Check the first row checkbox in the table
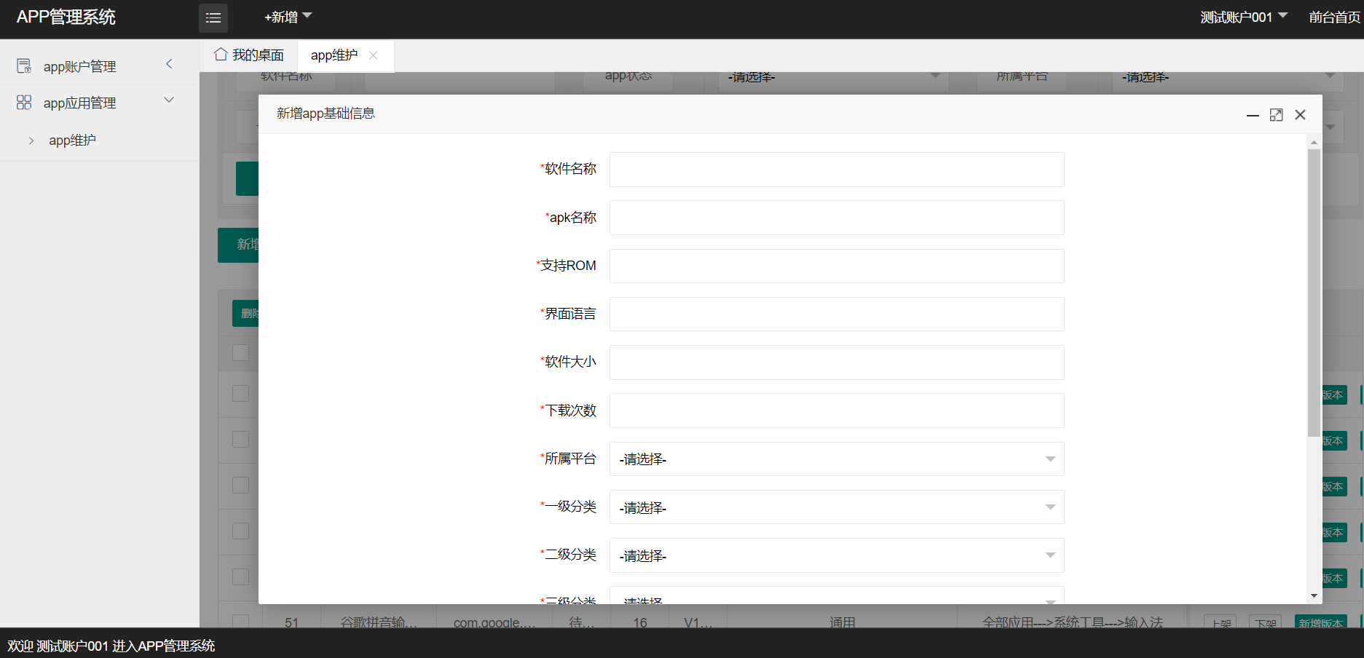The width and height of the screenshot is (1364, 658). 241,393
